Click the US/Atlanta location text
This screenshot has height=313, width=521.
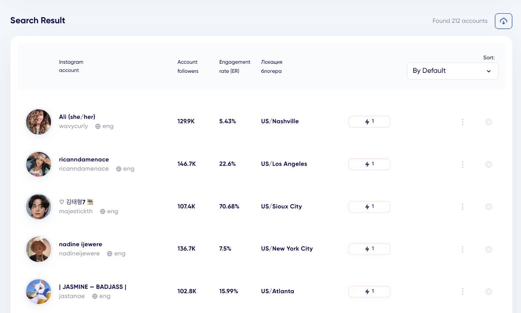pyautogui.click(x=277, y=291)
